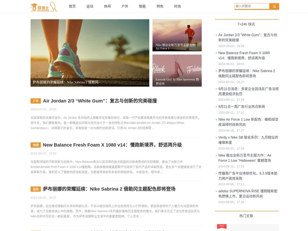Open the 运动 navigation menu
Image resolution: width=308 pixels, height=231 pixels.
pyautogui.click(x=90, y=6)
